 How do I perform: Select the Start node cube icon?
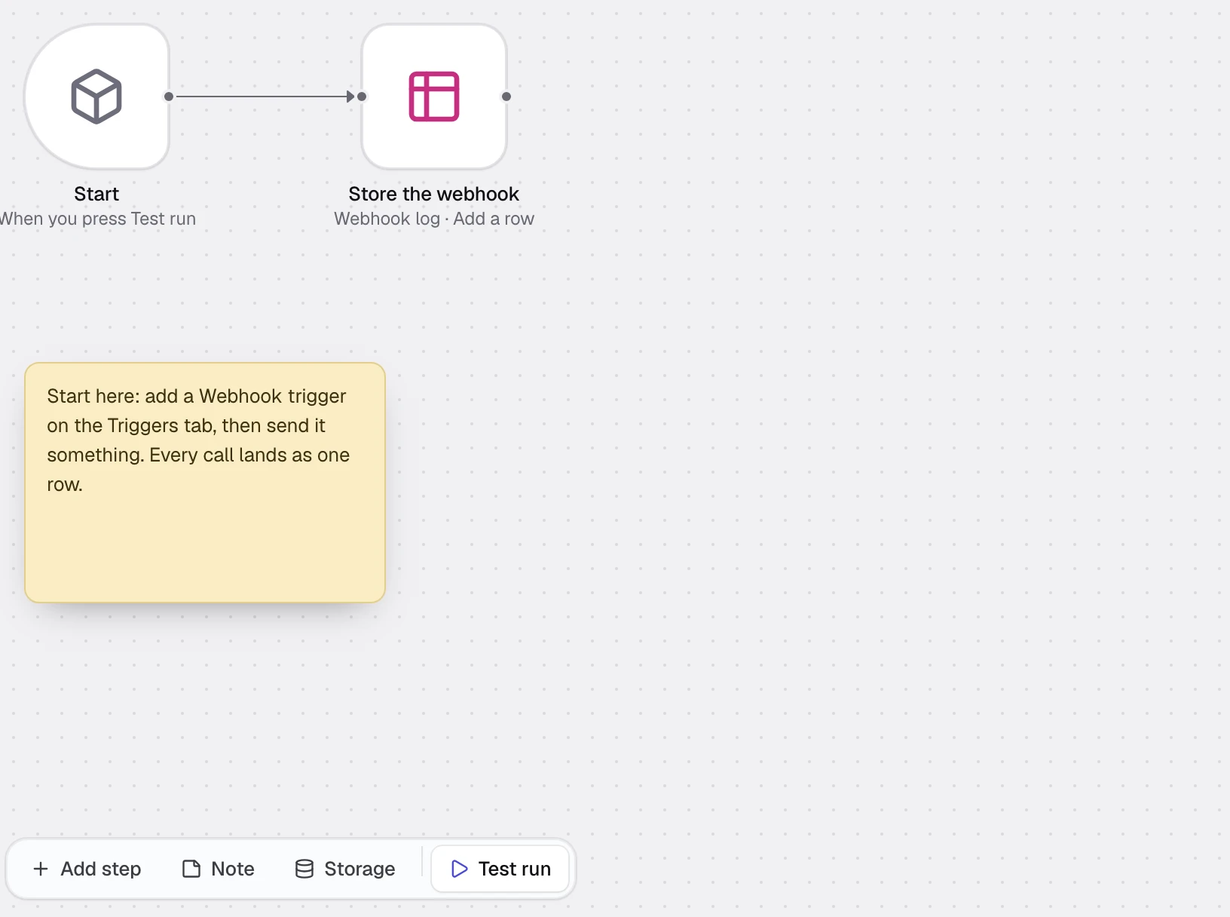[x=96, y=97]
